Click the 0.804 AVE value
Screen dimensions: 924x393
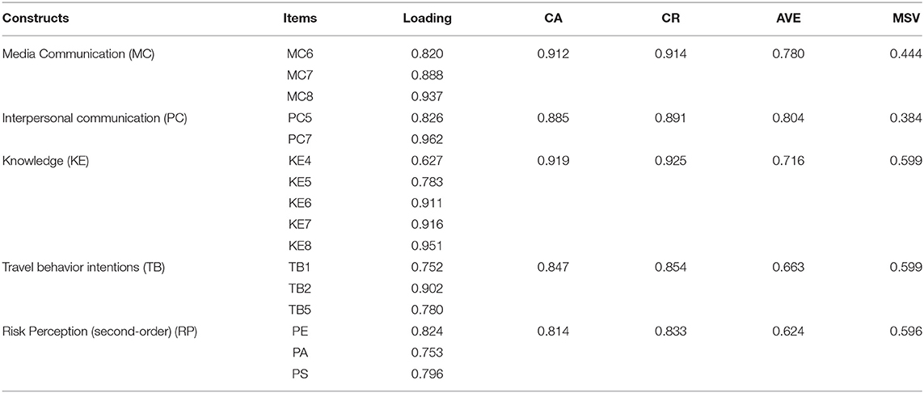(788, 118)
